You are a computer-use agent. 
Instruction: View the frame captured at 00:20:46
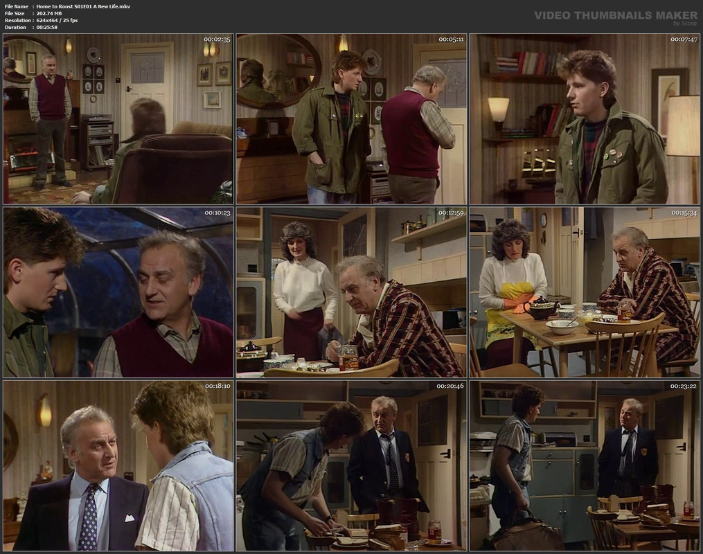352,465
